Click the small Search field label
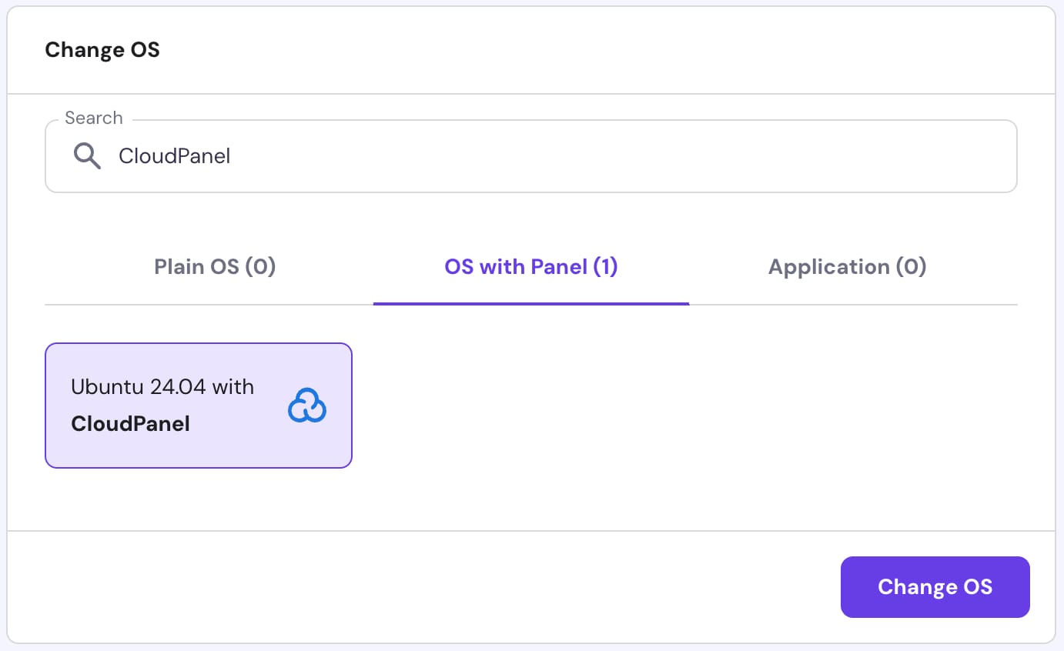 point(94,118)
